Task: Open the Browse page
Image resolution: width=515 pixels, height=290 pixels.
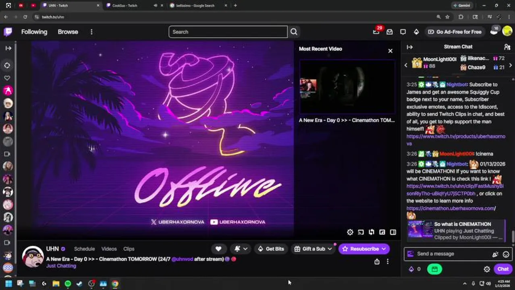Action: (68, 32)
